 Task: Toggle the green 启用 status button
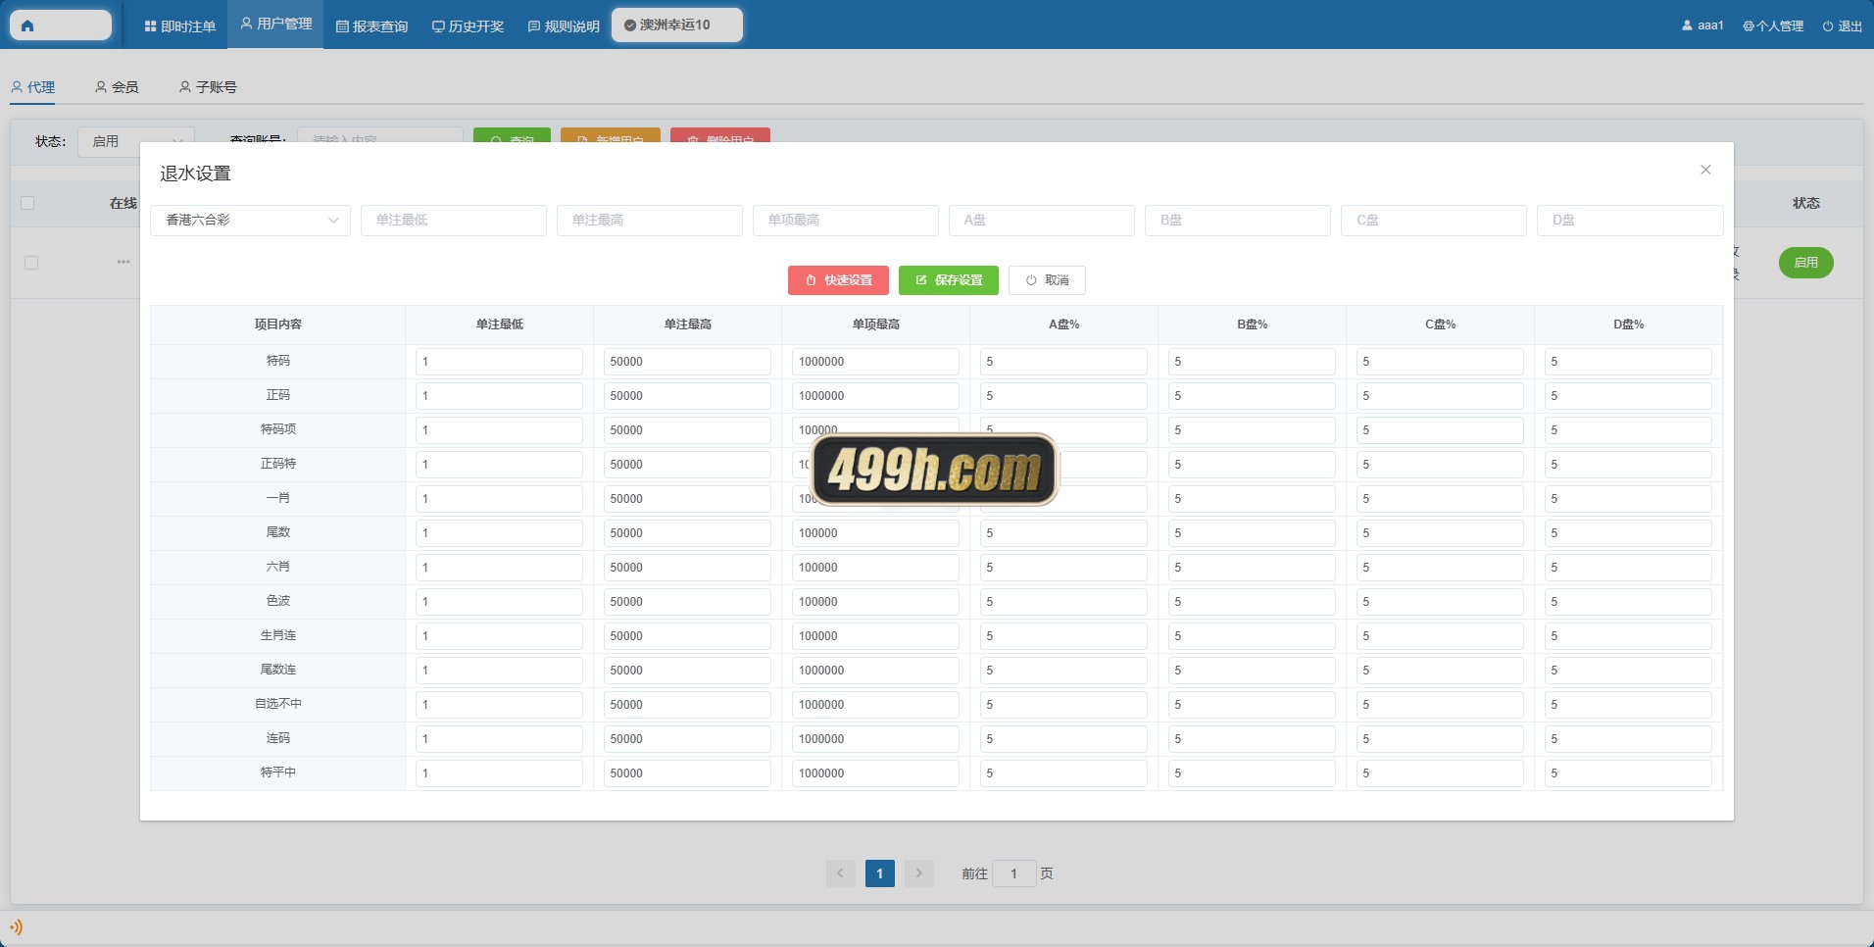(1805, 263)
